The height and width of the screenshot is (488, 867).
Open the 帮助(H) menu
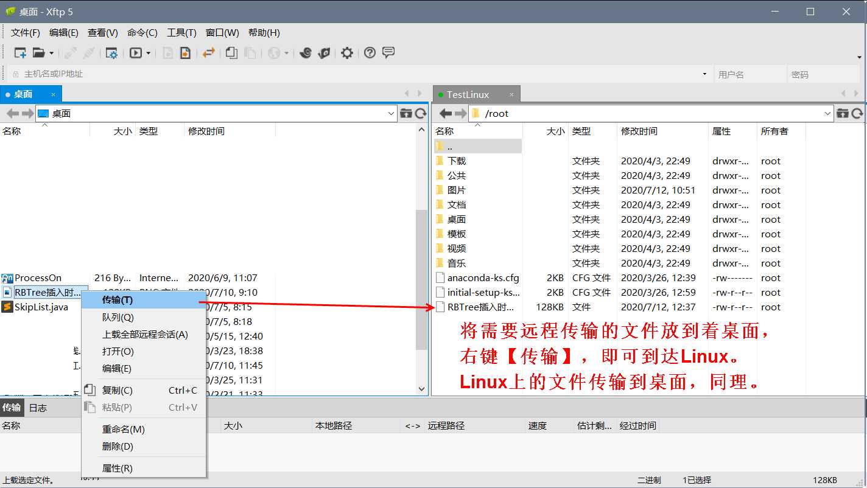pyautogui.click(x=264, y=33)
